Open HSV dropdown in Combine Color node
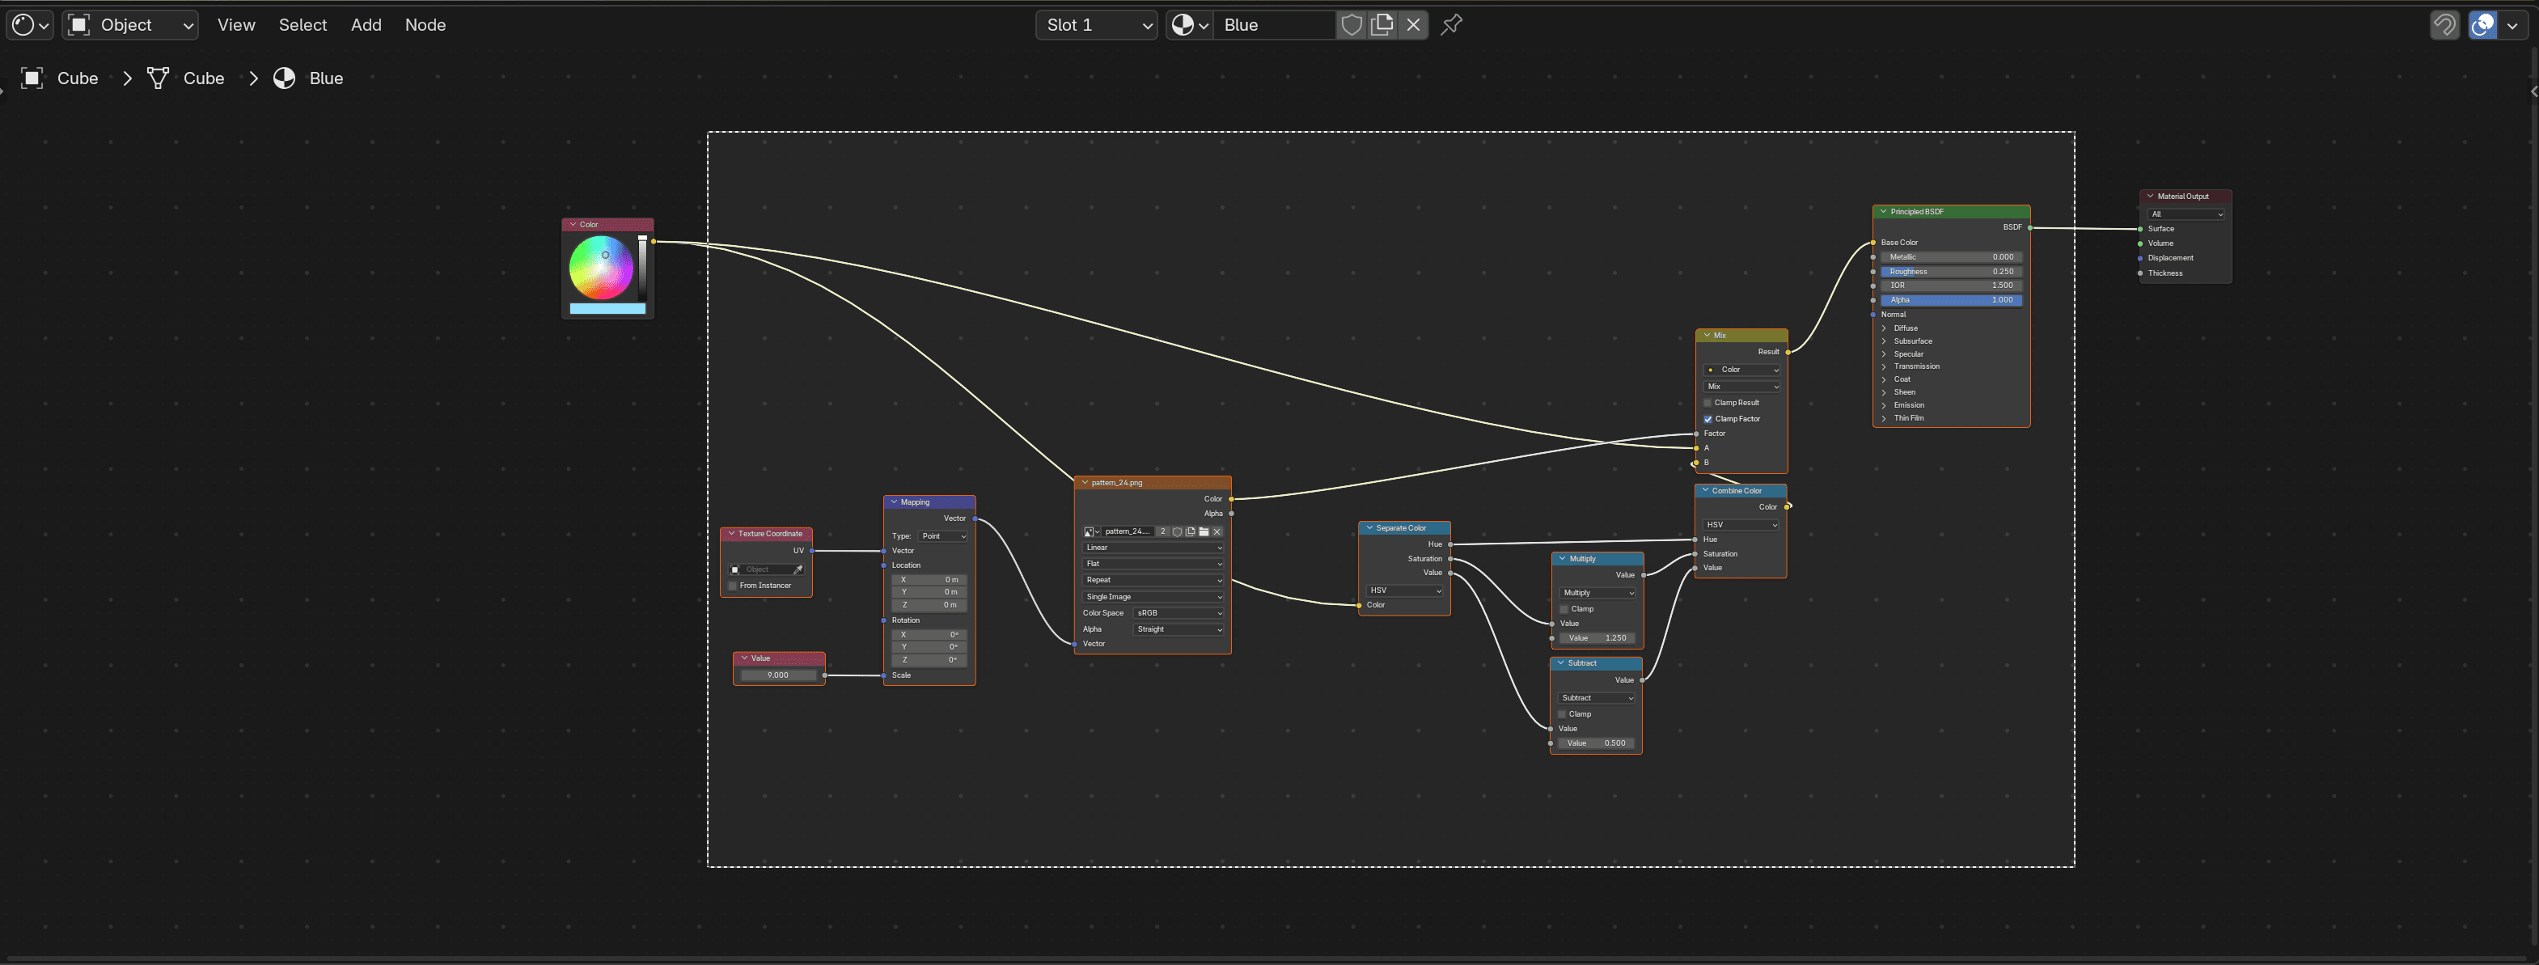 coord(1741,526)
